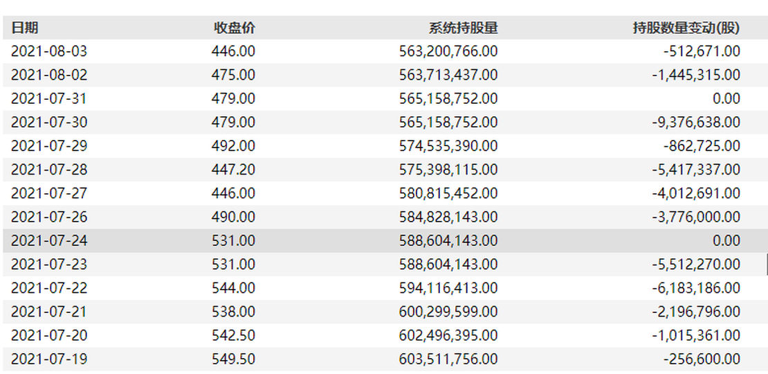The width and height of the screenshot is (768, 374).
Task: Click holdings 600,299,599.00 for 2021-07-21
Action: (448, 312)
